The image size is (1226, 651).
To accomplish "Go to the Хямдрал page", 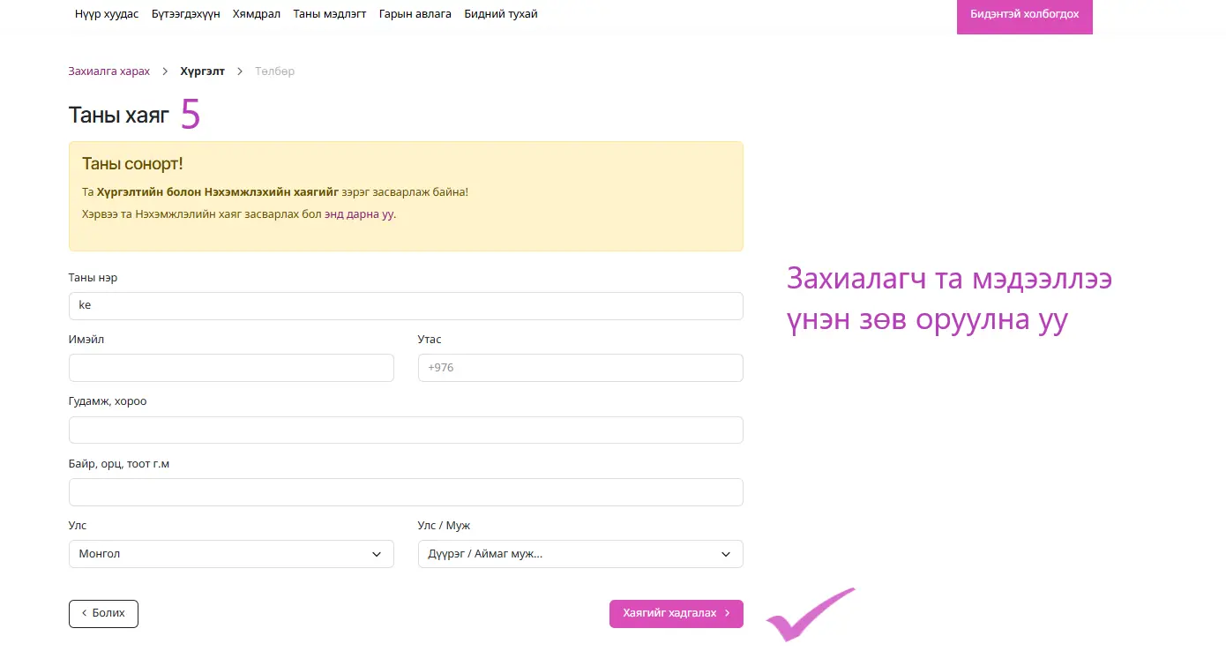I will [x=257, y=14].
